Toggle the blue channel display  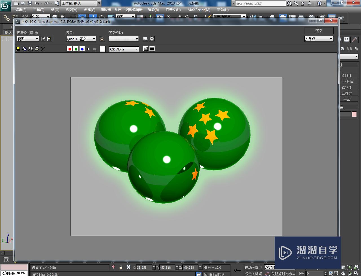click(82, 49)
